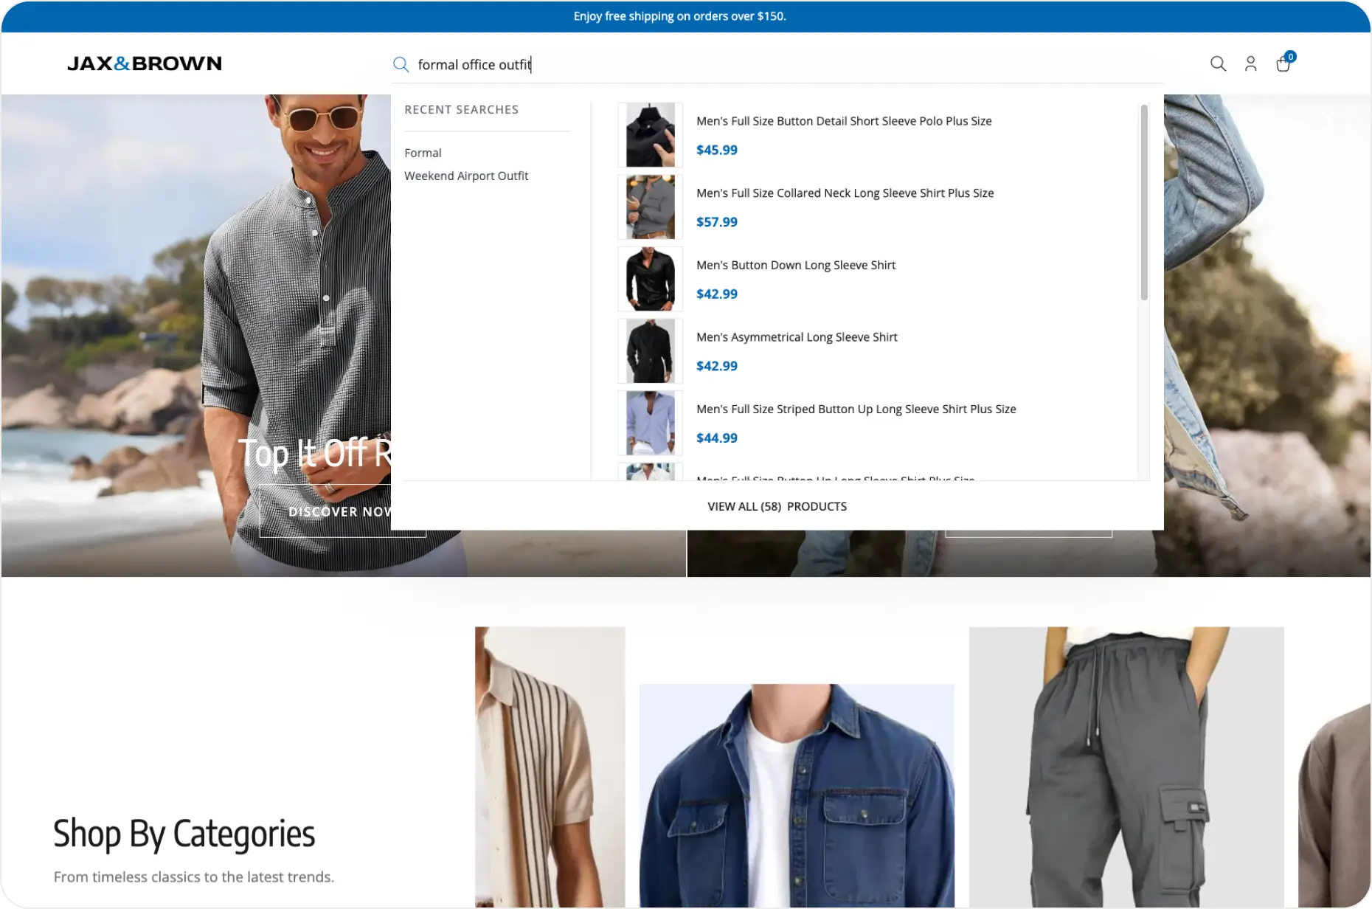Open Men's Button Down Long Sleeve Shirt thumbnail
This screenshot has width=1372, height=909.
pos(650,279)
